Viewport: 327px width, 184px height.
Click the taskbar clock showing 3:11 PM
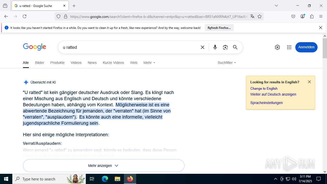[x=305, y=179]
